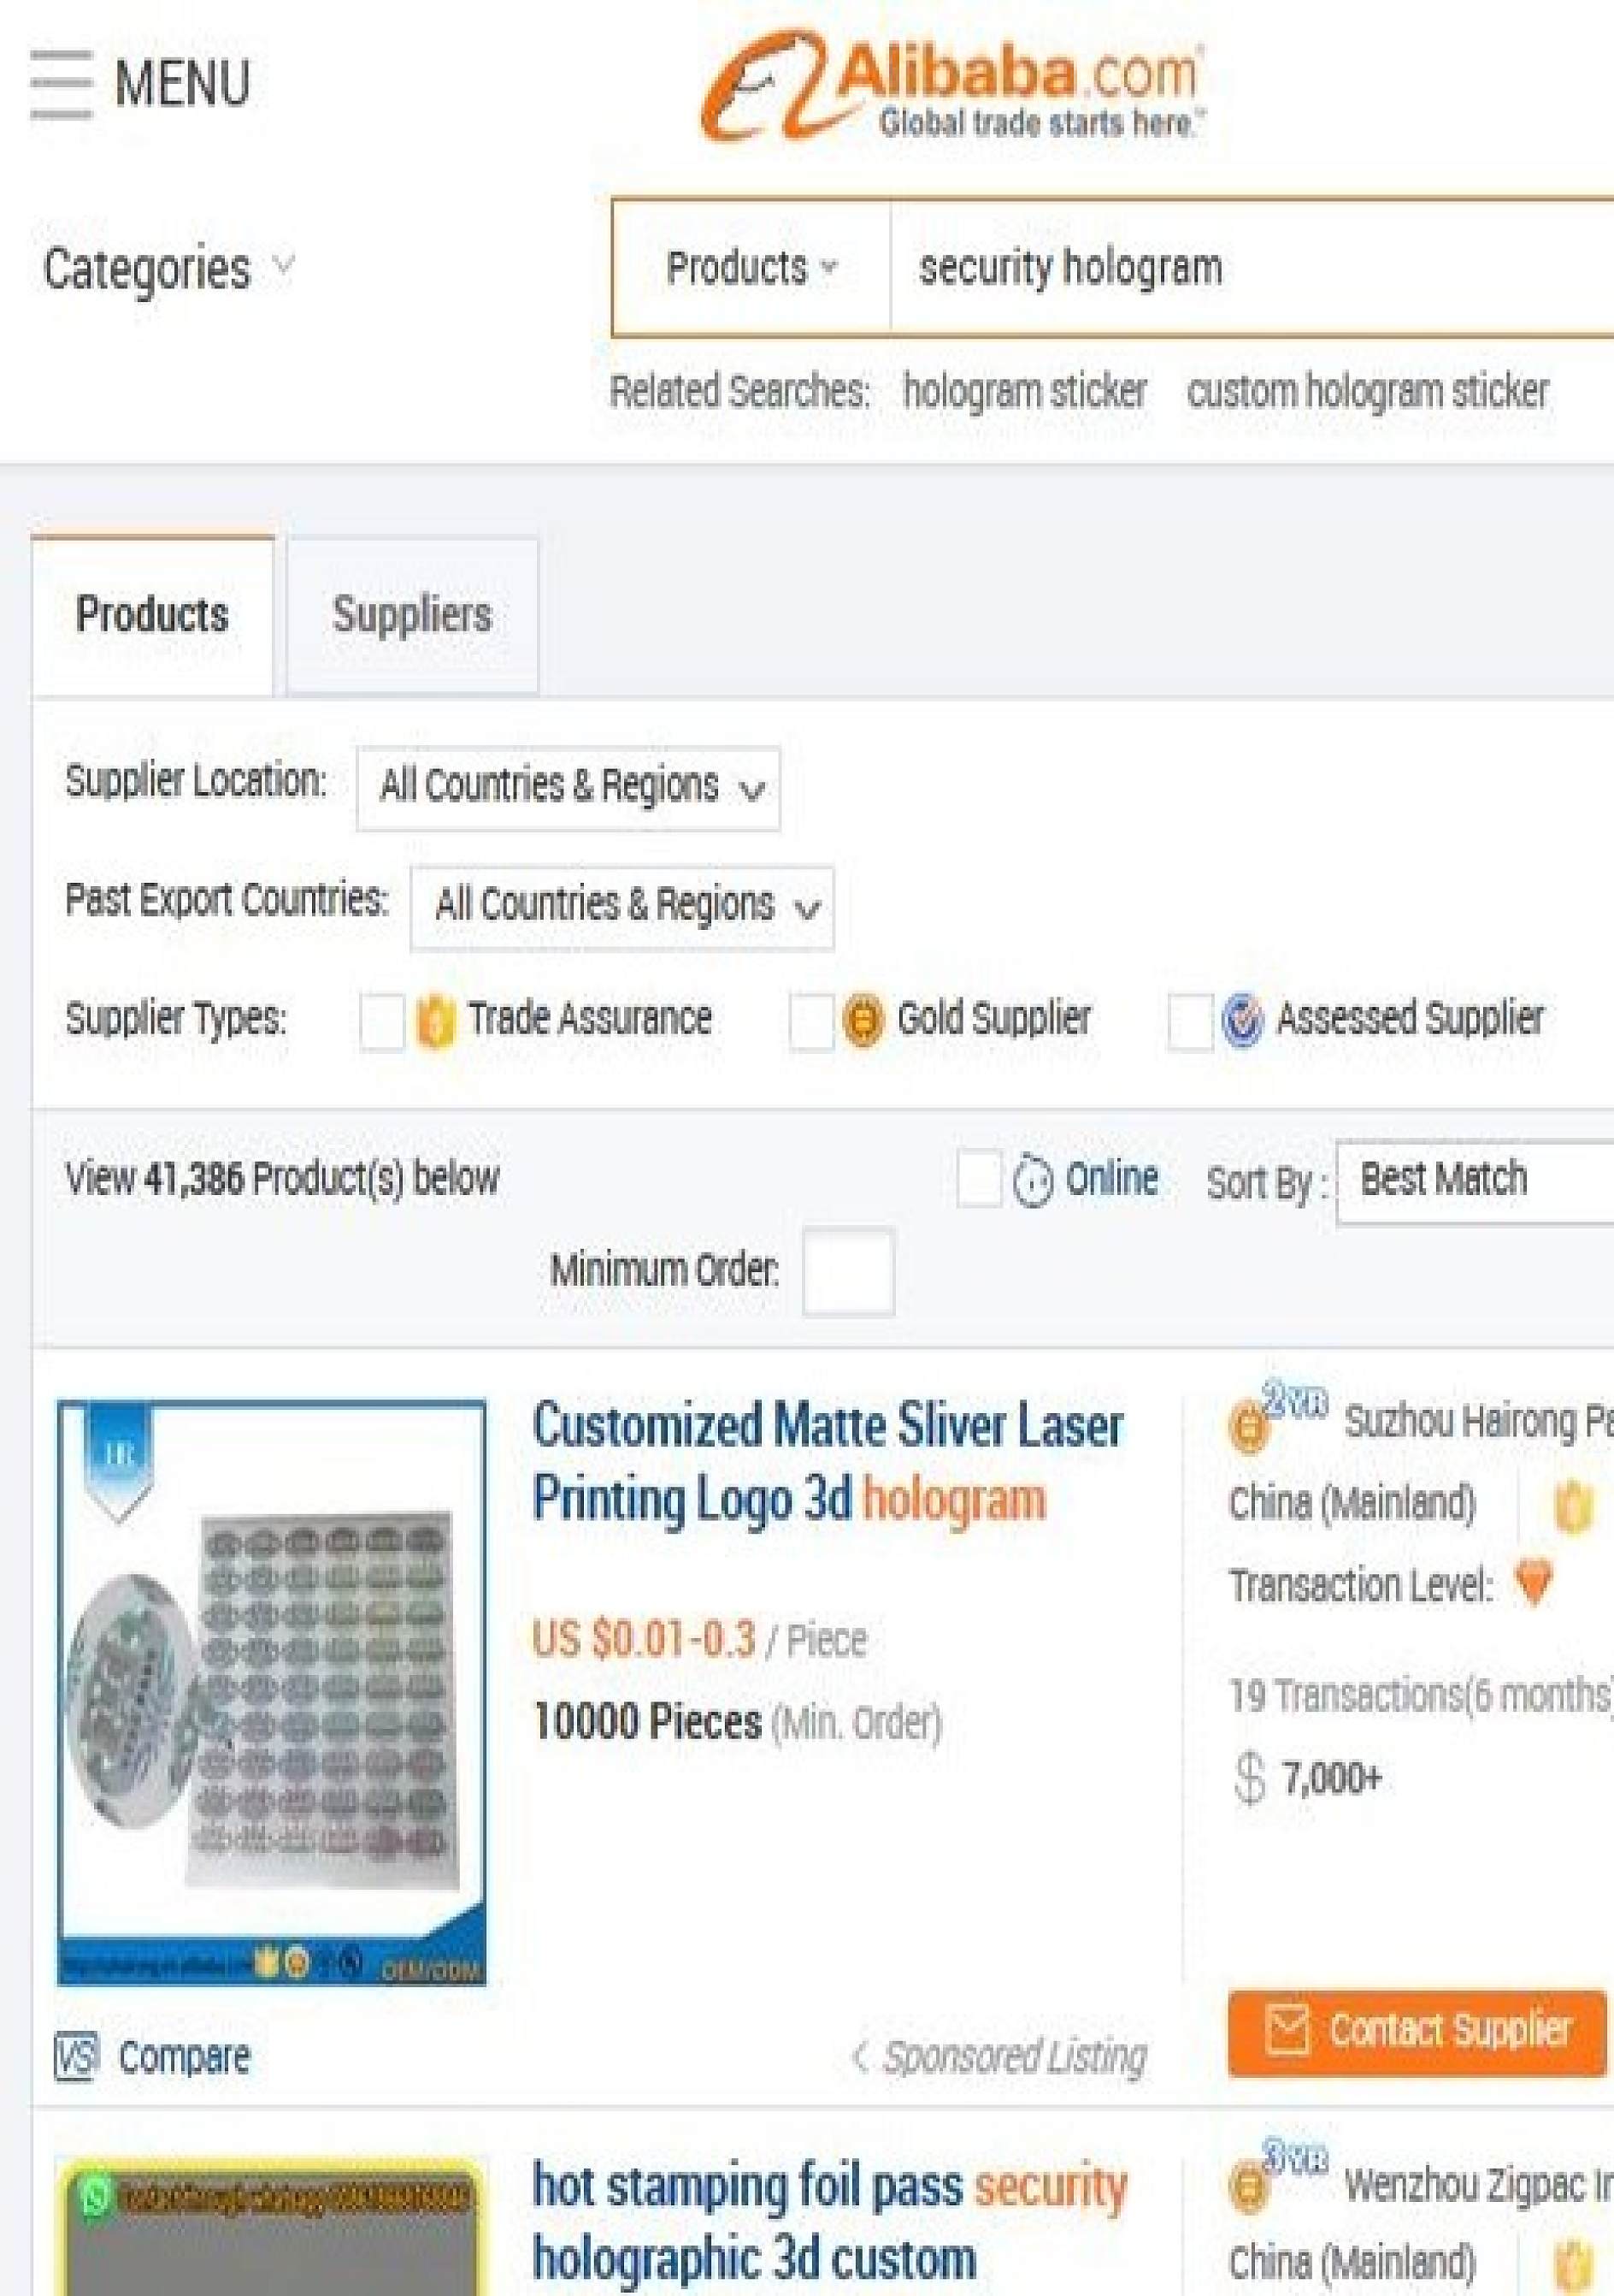
Task: Click the Alibaba.com logo
Action: pyautogui.click(x=951, y=86)
